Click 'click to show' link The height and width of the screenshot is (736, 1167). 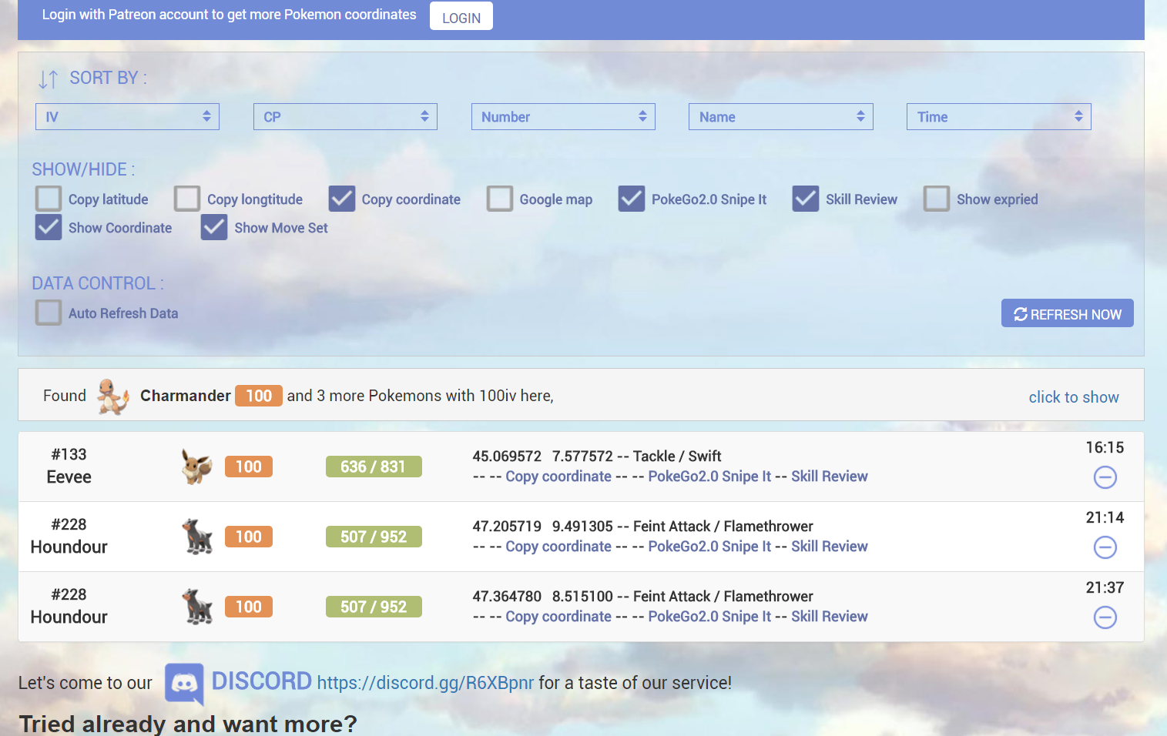tap(1074, 397)
